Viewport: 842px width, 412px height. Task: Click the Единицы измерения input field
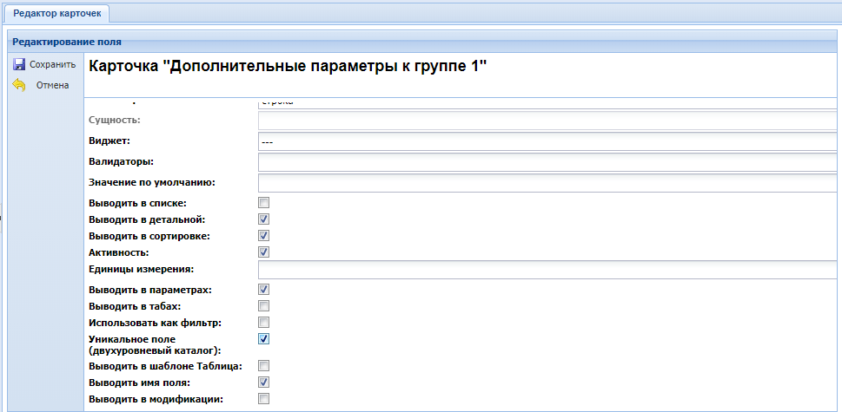click(547, 270)
